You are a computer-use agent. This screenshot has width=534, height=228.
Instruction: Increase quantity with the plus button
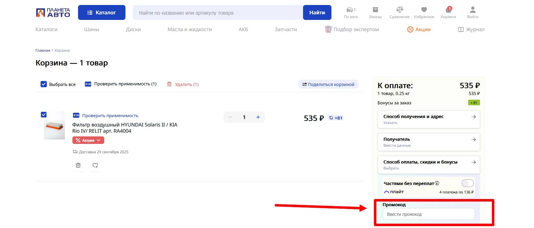(x=258, y=117)
